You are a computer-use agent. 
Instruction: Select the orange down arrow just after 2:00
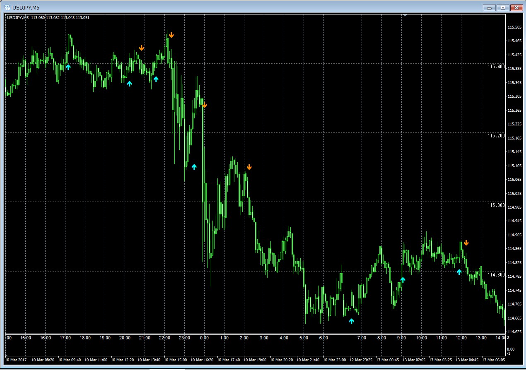249,167
